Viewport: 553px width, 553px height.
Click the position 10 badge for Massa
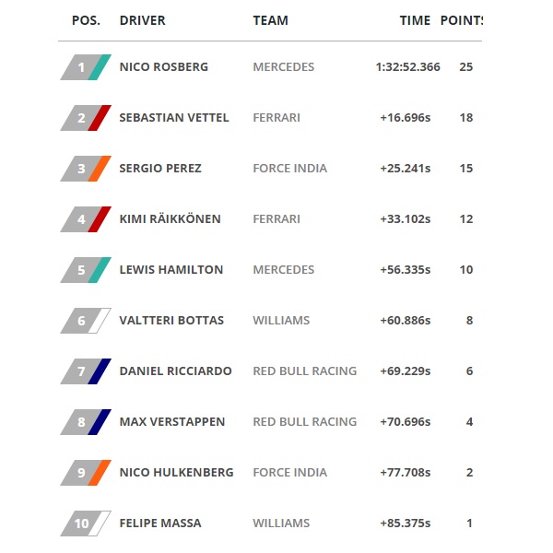86,524
